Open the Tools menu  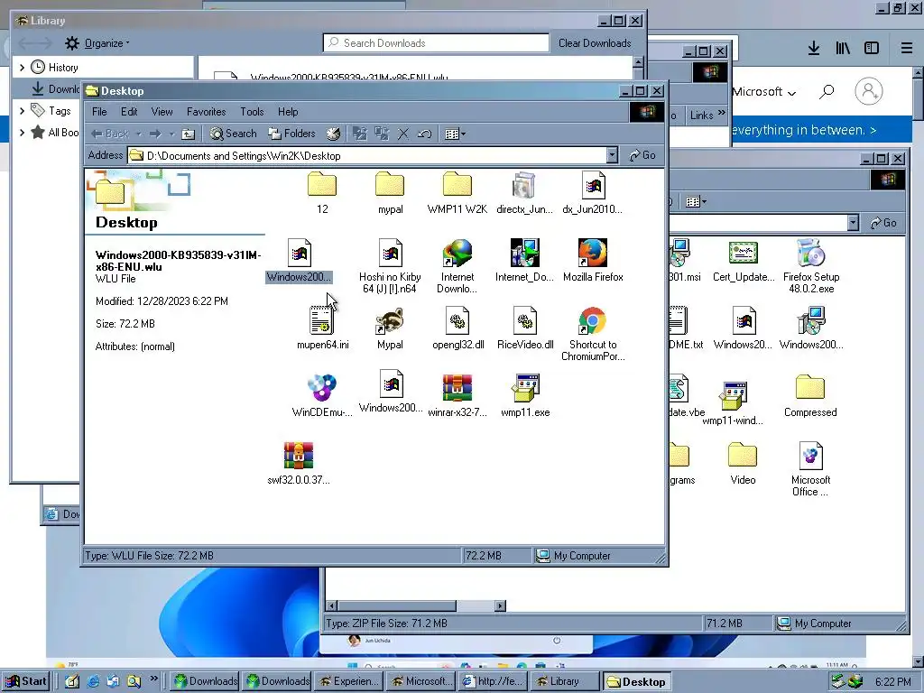pyautogui.click(x=252, y=111)
